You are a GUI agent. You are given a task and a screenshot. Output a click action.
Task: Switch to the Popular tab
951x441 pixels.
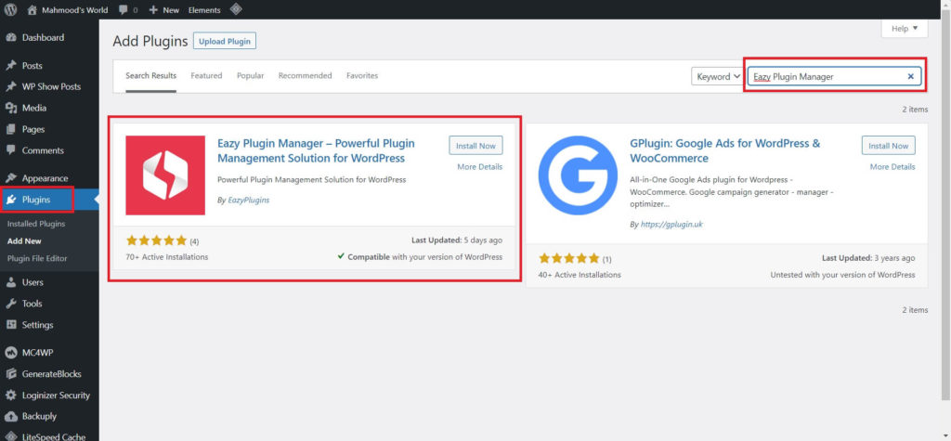251,76
